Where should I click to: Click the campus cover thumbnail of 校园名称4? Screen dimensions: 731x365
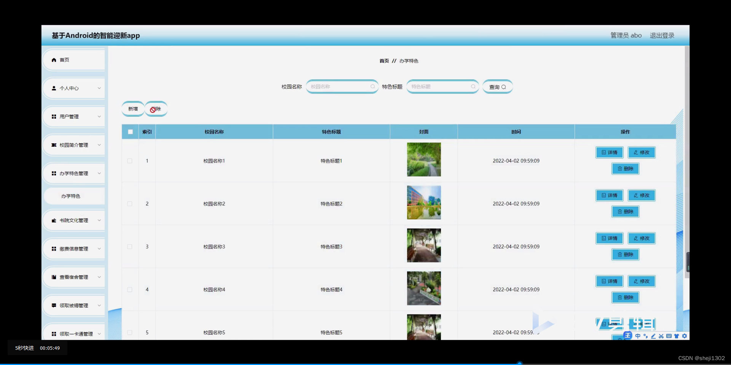424,288
